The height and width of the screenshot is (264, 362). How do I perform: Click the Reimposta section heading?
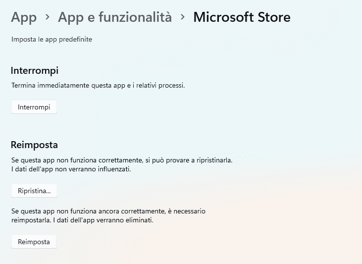point(34,145)
